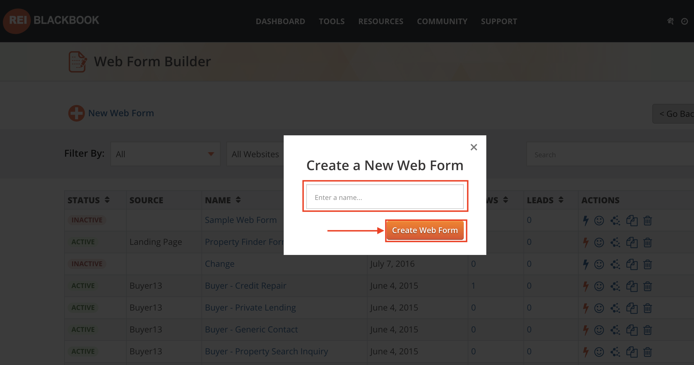Open the COMMUNITY menu
The height and width of the screenshot is (365, 694).
[x=442, y=21]
